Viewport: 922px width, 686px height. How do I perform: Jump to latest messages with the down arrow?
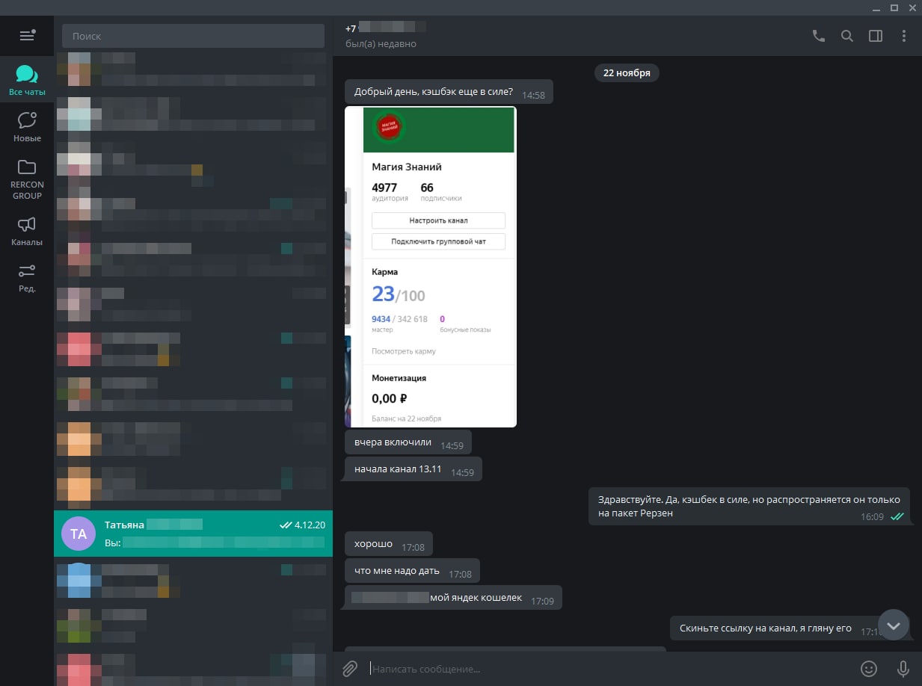pyautogui.click(x=894, y=625)
